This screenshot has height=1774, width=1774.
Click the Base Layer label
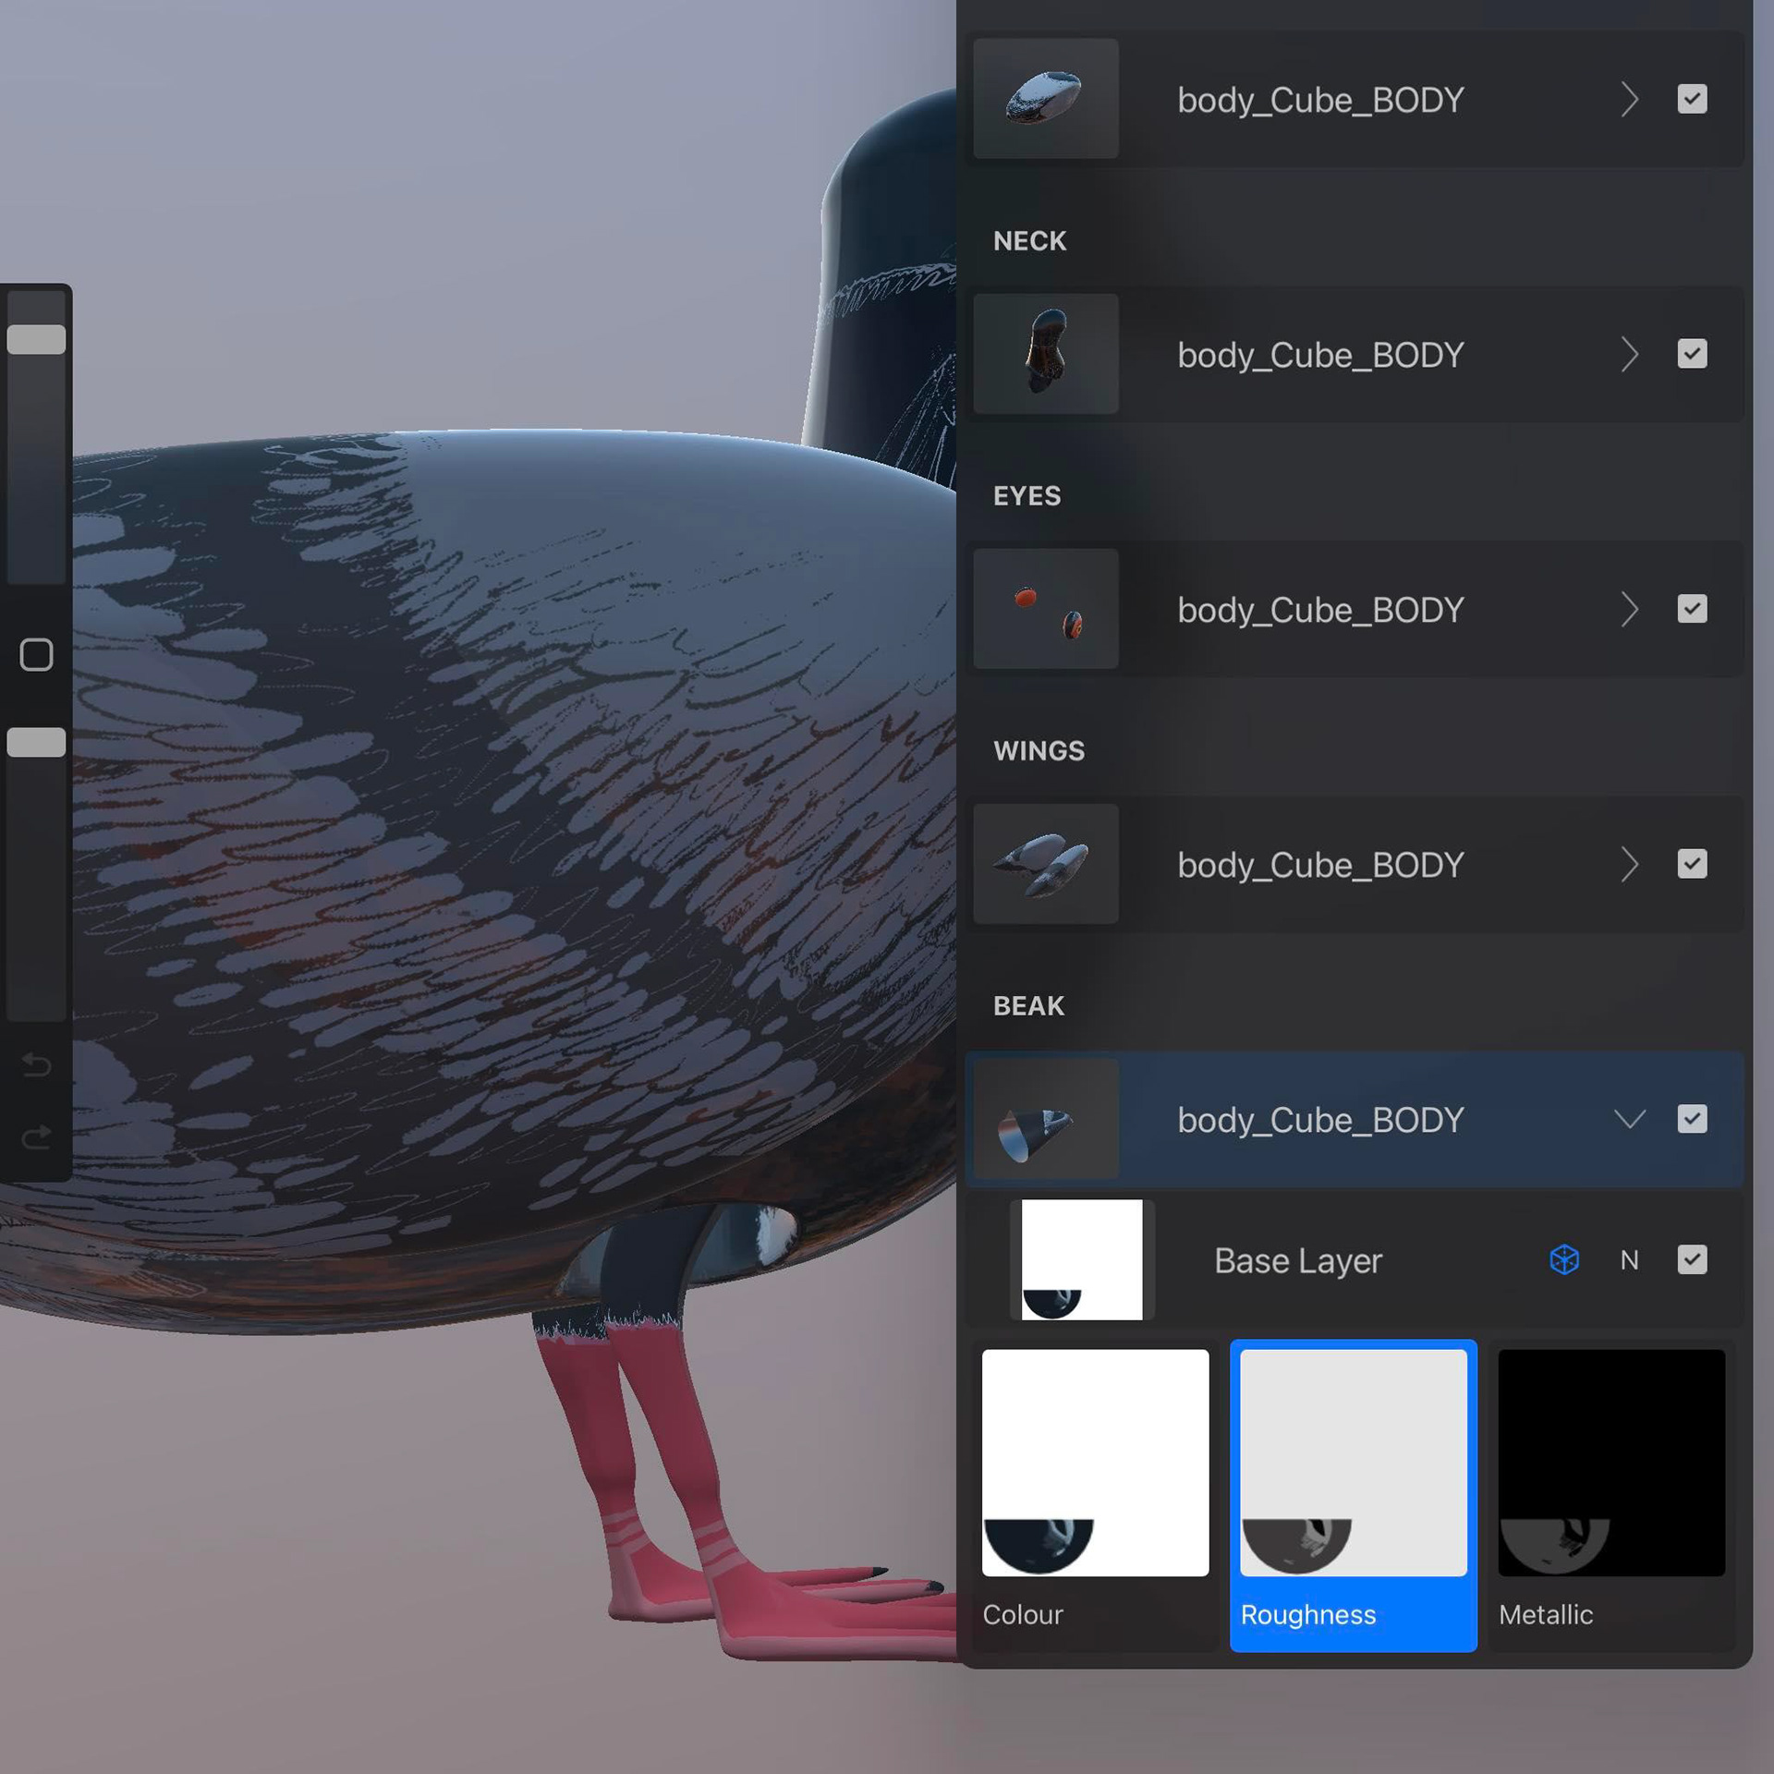point(1298,1261)
